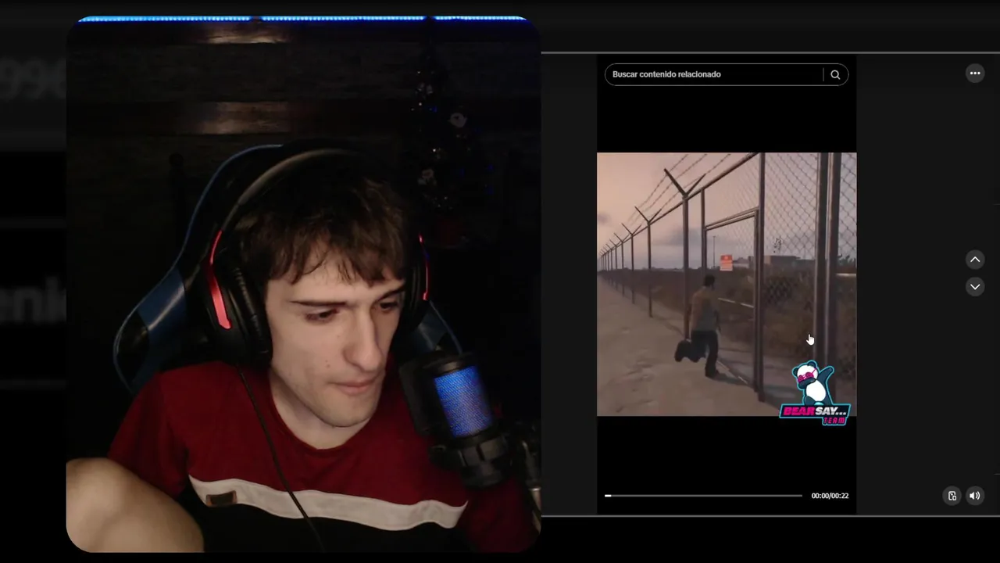Mute the video with speaker icon
The image size is (1000, 563).
[x=974, y=496]
